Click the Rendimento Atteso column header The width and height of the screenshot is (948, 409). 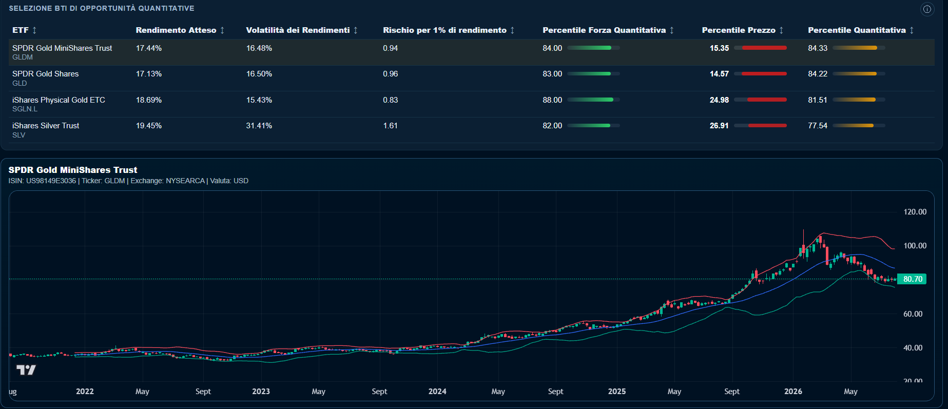pyautogui.click(x=176, y=30)
